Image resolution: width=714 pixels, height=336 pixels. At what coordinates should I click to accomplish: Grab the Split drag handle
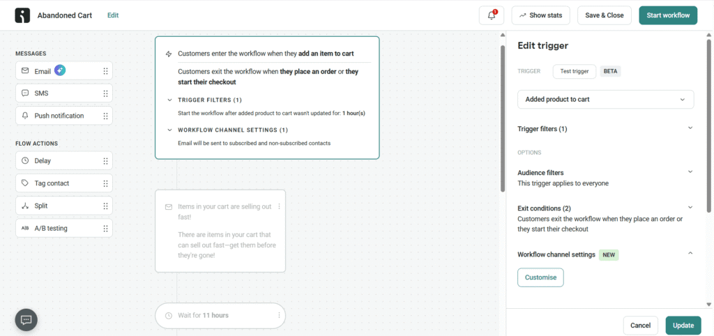click(x=106, y=206)
